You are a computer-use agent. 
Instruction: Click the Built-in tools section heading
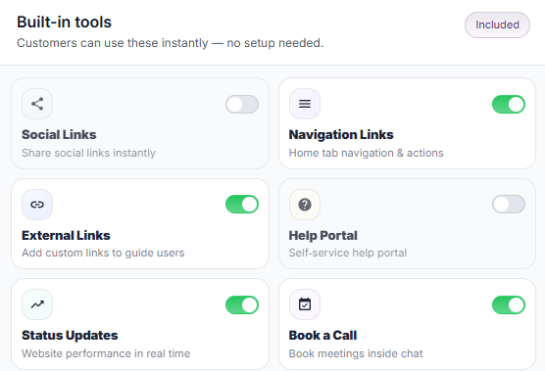coord(65,23)
